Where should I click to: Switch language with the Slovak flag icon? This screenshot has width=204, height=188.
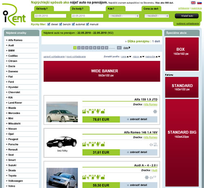(200, 2)
